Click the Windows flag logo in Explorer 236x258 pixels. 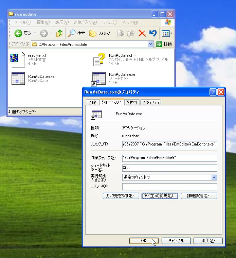tap(168, 22)
